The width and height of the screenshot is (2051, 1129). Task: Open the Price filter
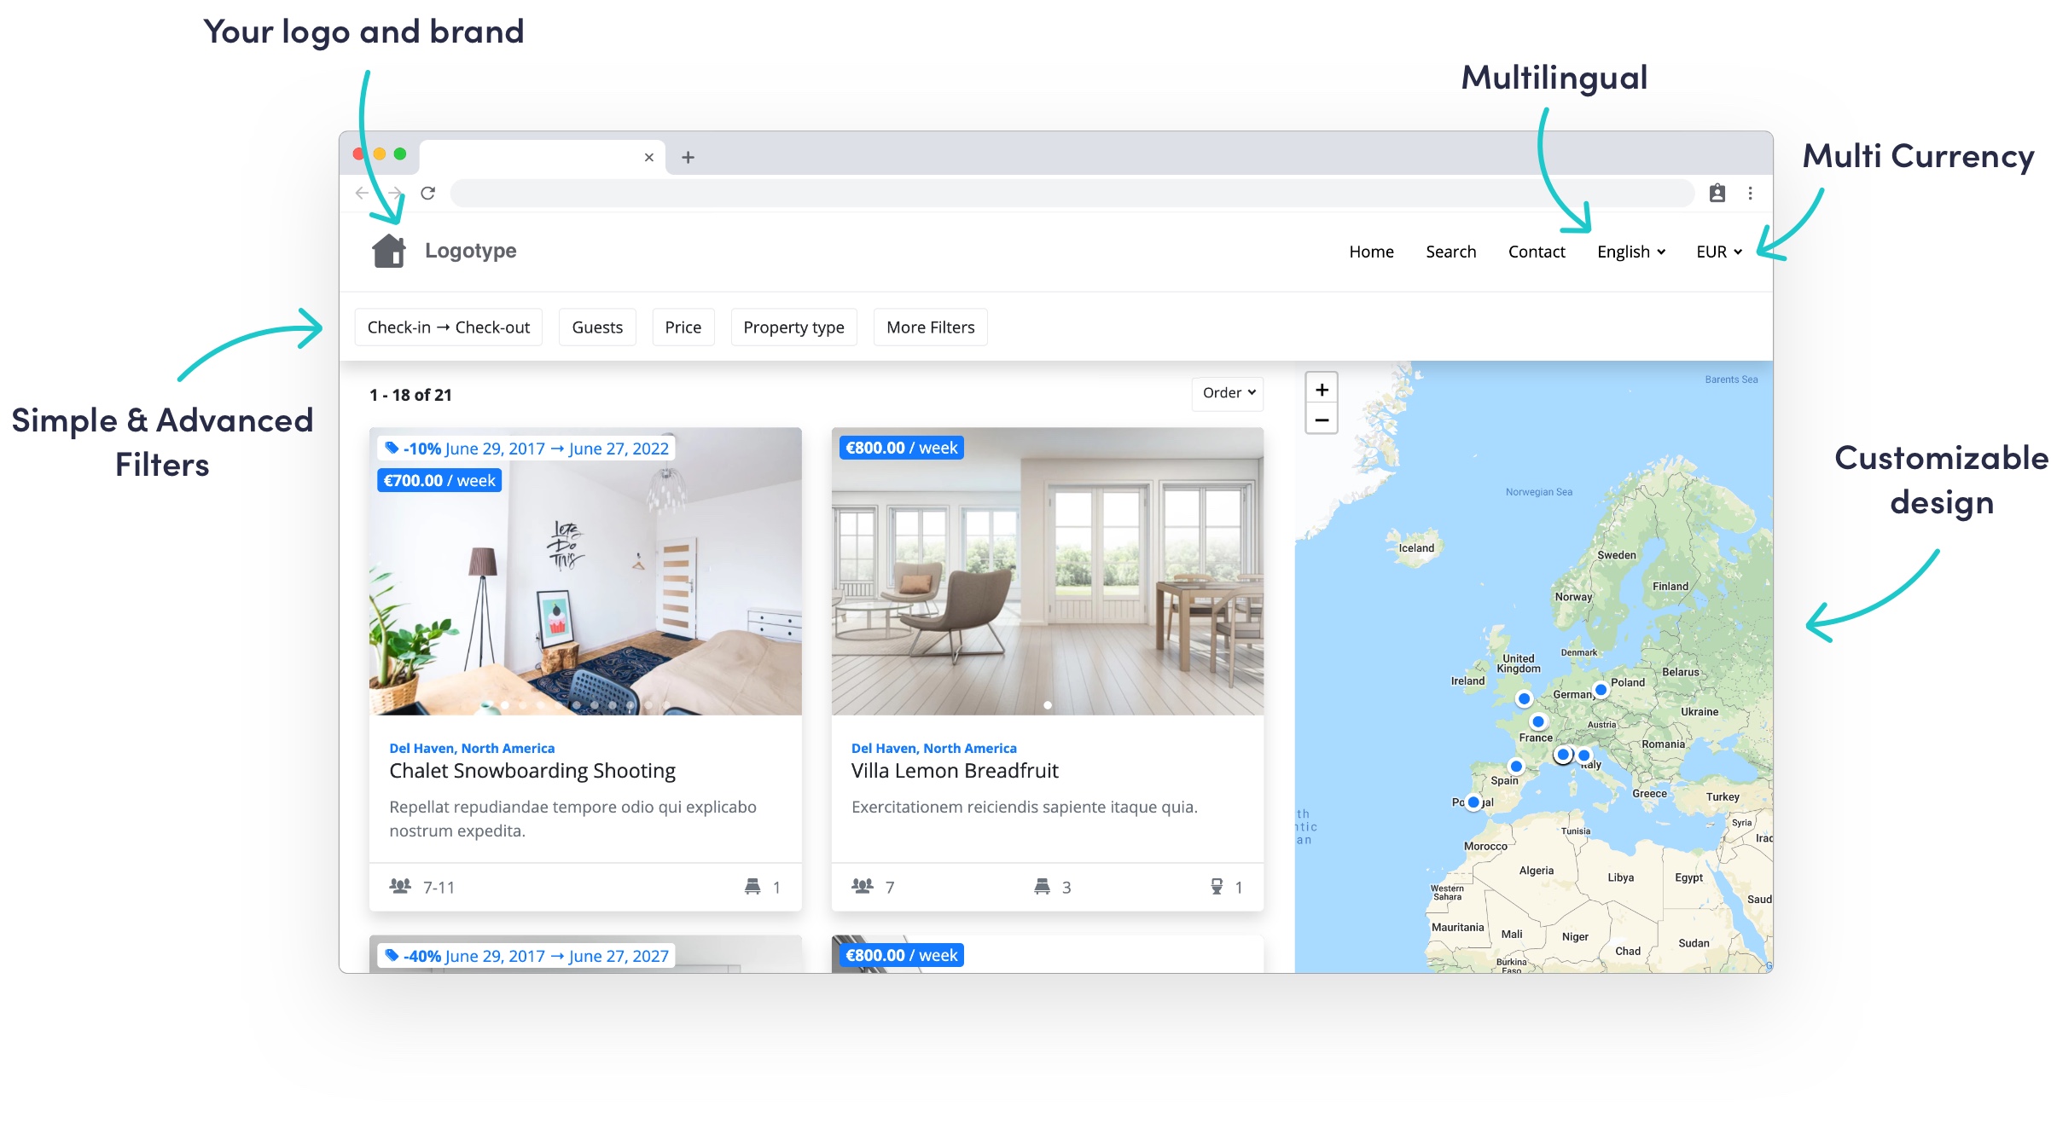[x=683, y=327]
